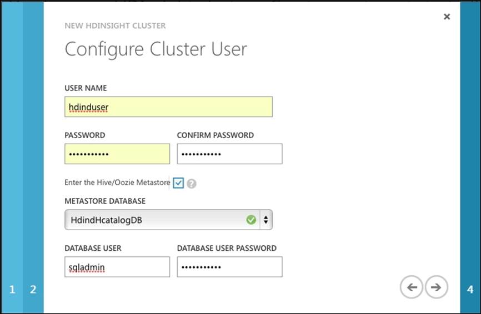The image size is (481, 314).
Task: Click the 'NEW HDINSIGHT CLUSTER' title text
Action: (115, 26)
